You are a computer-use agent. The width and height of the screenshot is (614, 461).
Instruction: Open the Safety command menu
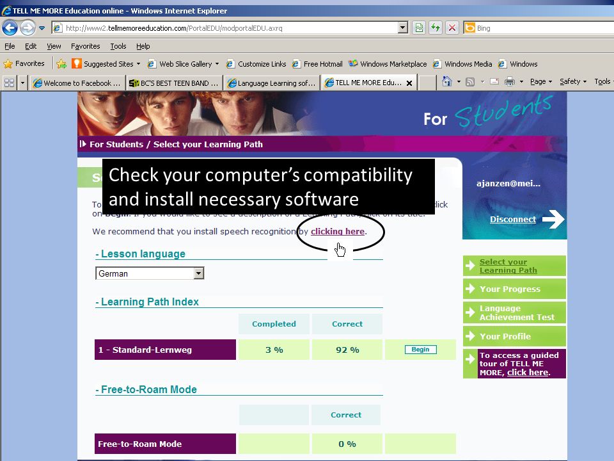point(573,81)
